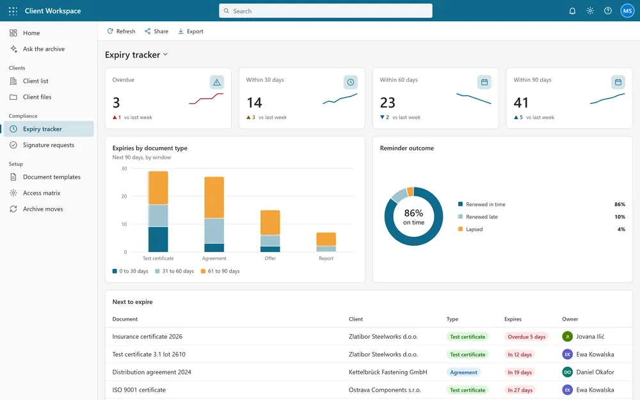Viewport: 640px width, 400px height.
Task: Select the Test certificate 3.1 lot 2610 row
Action: click(x=369, y=355)
